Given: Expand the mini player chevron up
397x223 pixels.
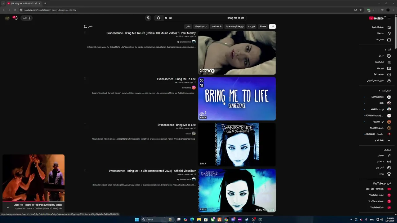Looking at the screenshot, I should 8,208.
